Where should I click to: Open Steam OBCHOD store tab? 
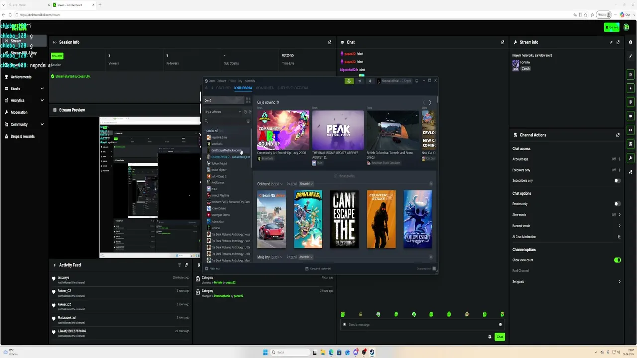pos(223,88)
